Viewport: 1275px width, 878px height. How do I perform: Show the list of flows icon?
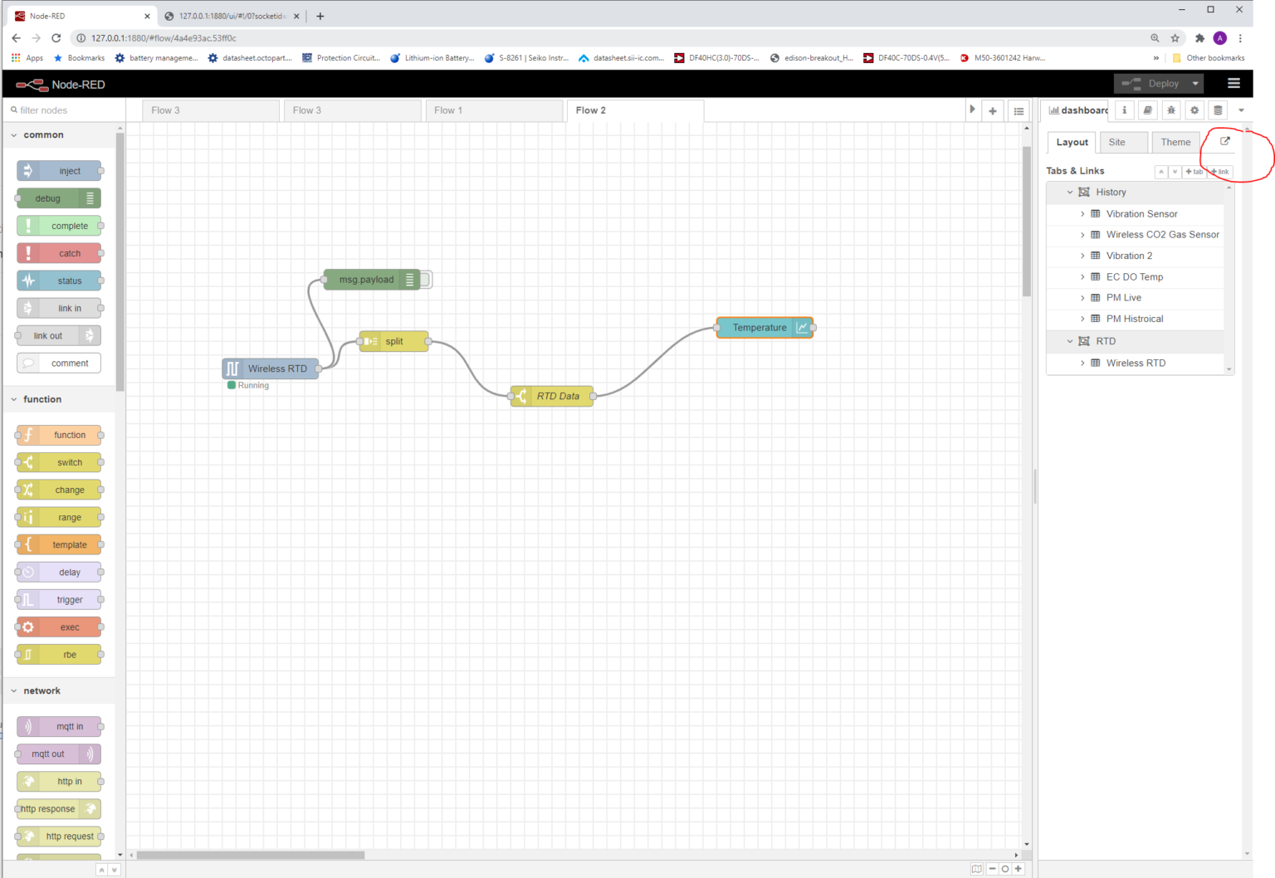pyautogui.click(x=1019, y=110)
